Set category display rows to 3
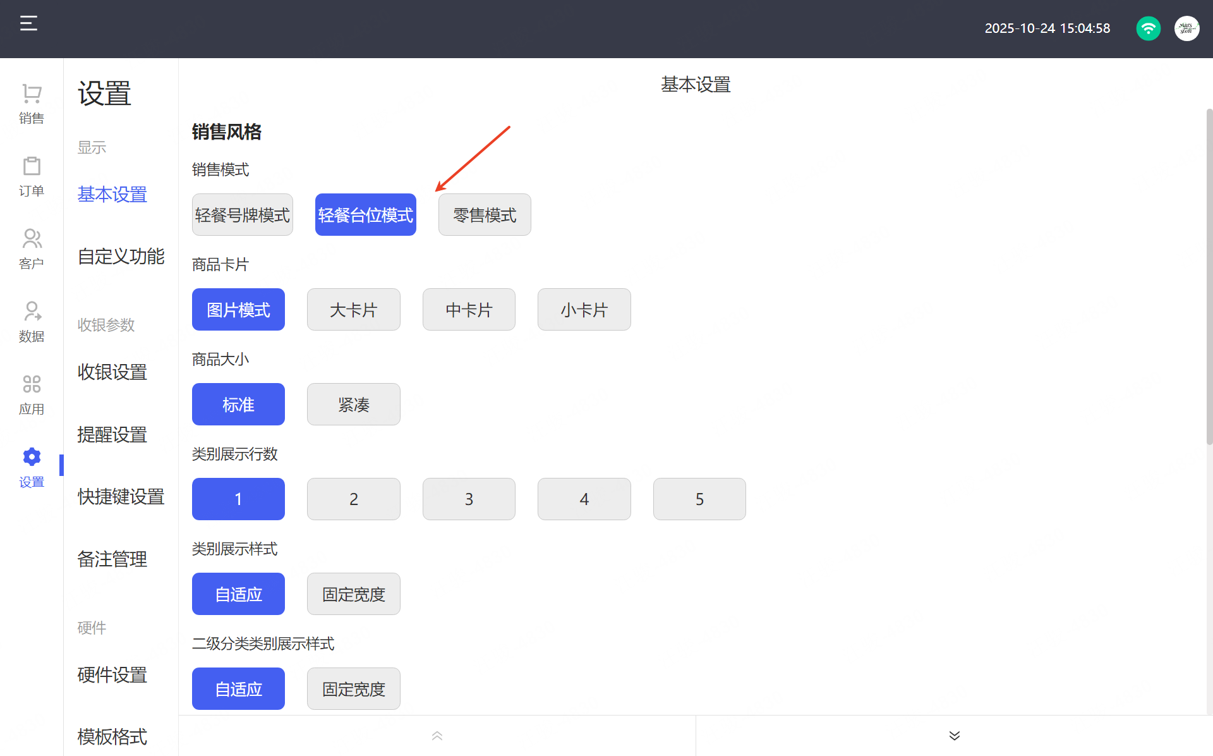Screen dimensions: 1213x756 (469, 499)
